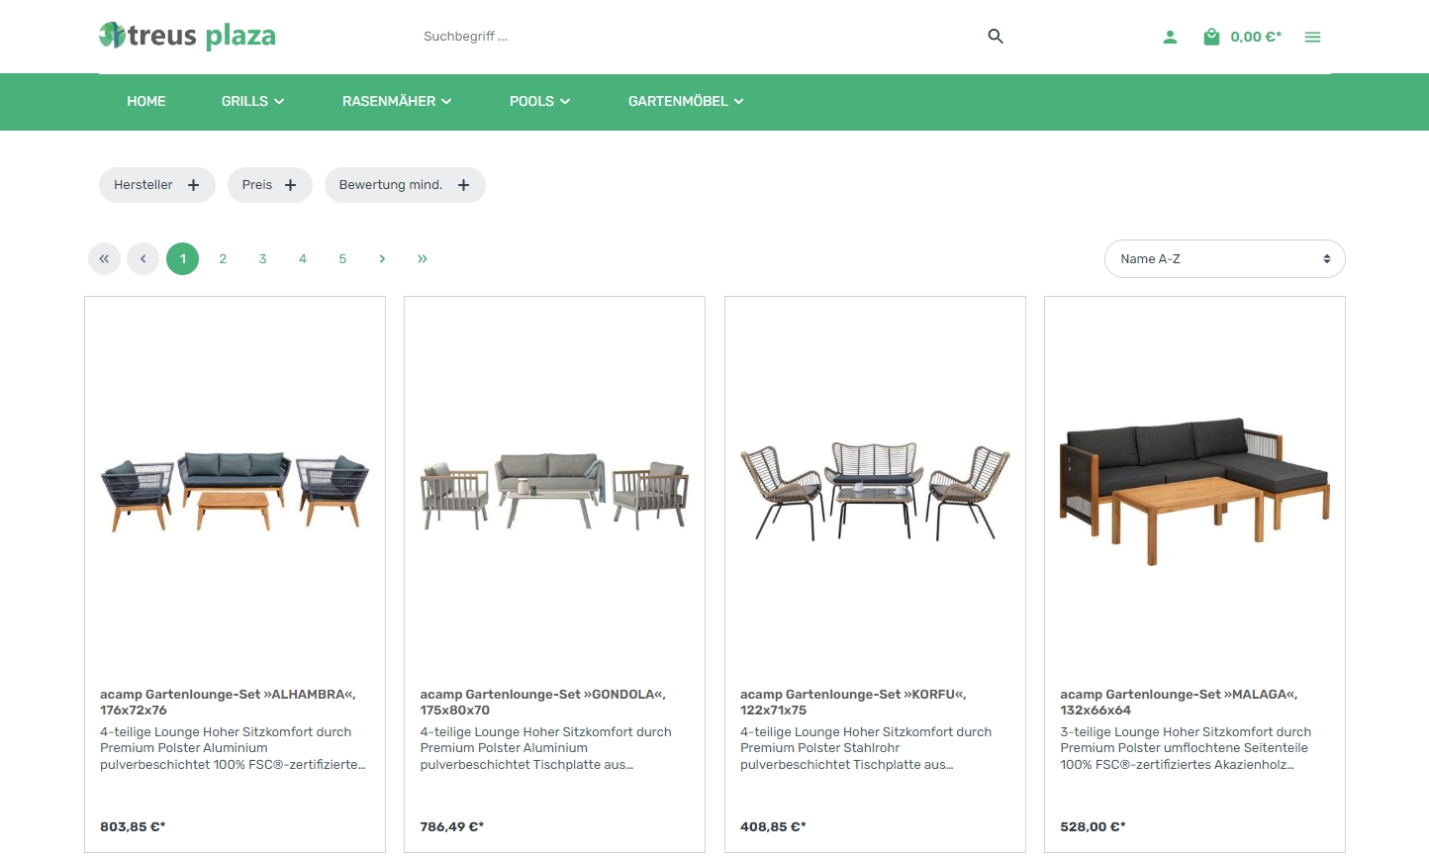Go to page 2
The width and height of the screenshot is (1429, 857).
(x=223, y=258)
